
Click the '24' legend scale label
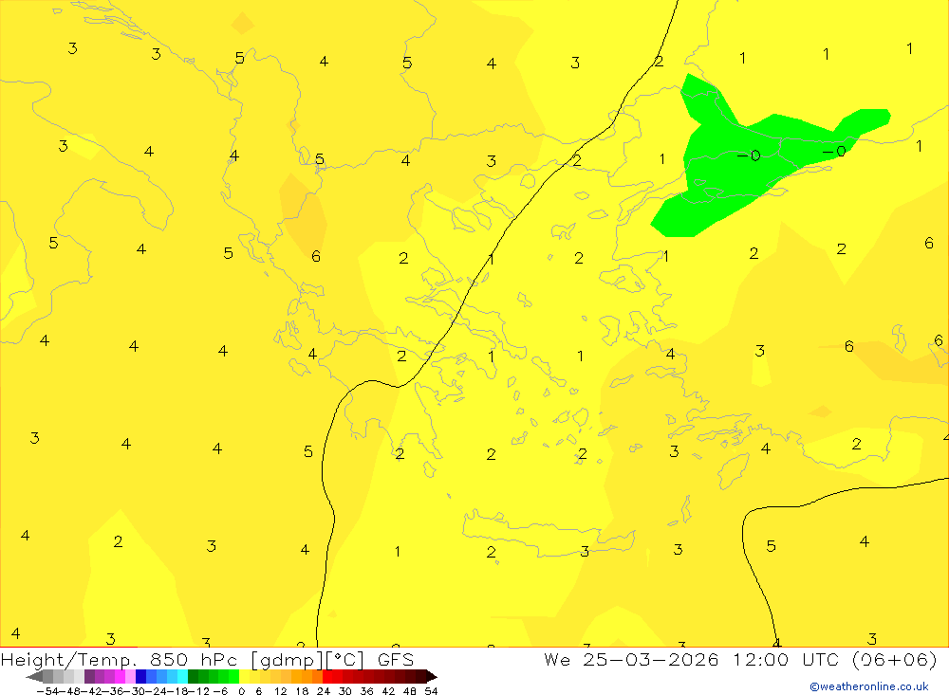324,691
